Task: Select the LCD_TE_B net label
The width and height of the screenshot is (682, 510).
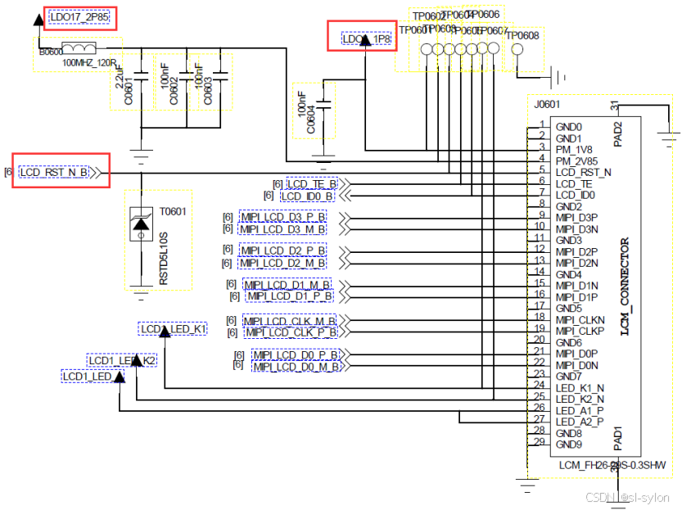Action: coord(311,184)
